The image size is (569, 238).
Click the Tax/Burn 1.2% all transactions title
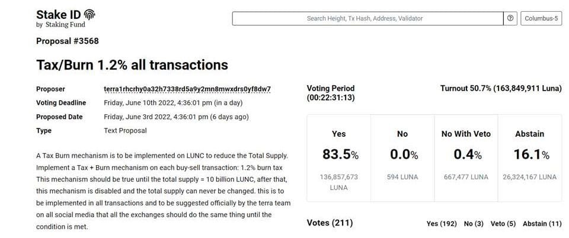(132, 65)
